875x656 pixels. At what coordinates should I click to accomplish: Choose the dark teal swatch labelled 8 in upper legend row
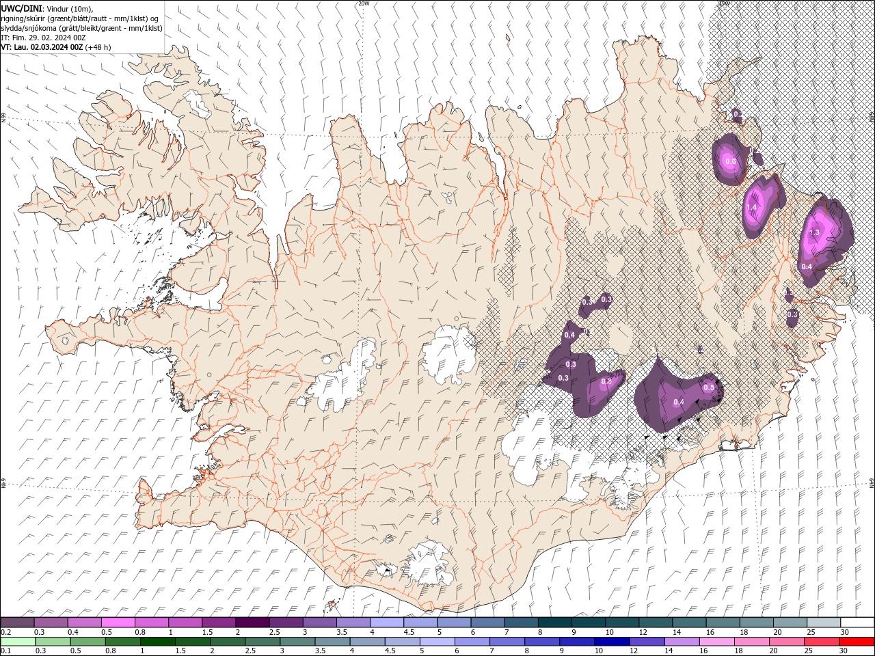pyautogui.click(x=554, y=623)
